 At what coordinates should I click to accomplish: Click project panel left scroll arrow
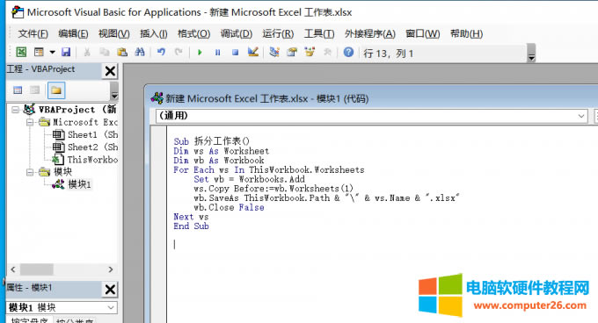coord(13,269)
